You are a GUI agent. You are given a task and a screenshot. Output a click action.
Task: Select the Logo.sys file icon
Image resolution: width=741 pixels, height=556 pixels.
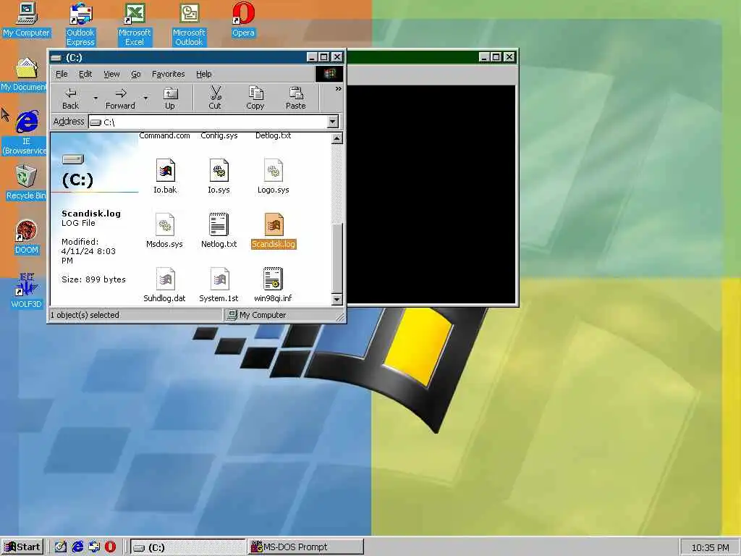(273, 171)
